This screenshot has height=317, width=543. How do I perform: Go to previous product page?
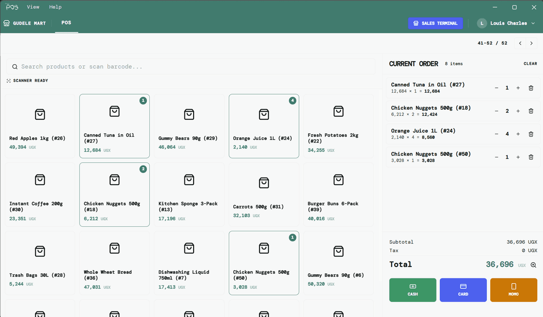520,43
